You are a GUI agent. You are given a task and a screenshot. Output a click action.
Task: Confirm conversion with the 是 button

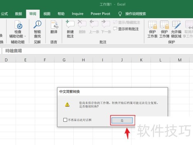tap(122, 121)
